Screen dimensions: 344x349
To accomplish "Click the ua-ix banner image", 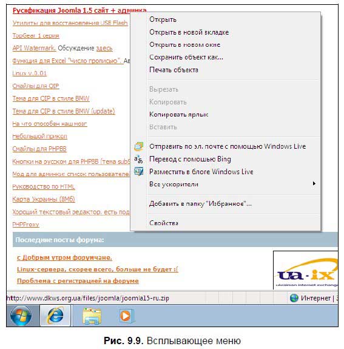I will 306,270.
